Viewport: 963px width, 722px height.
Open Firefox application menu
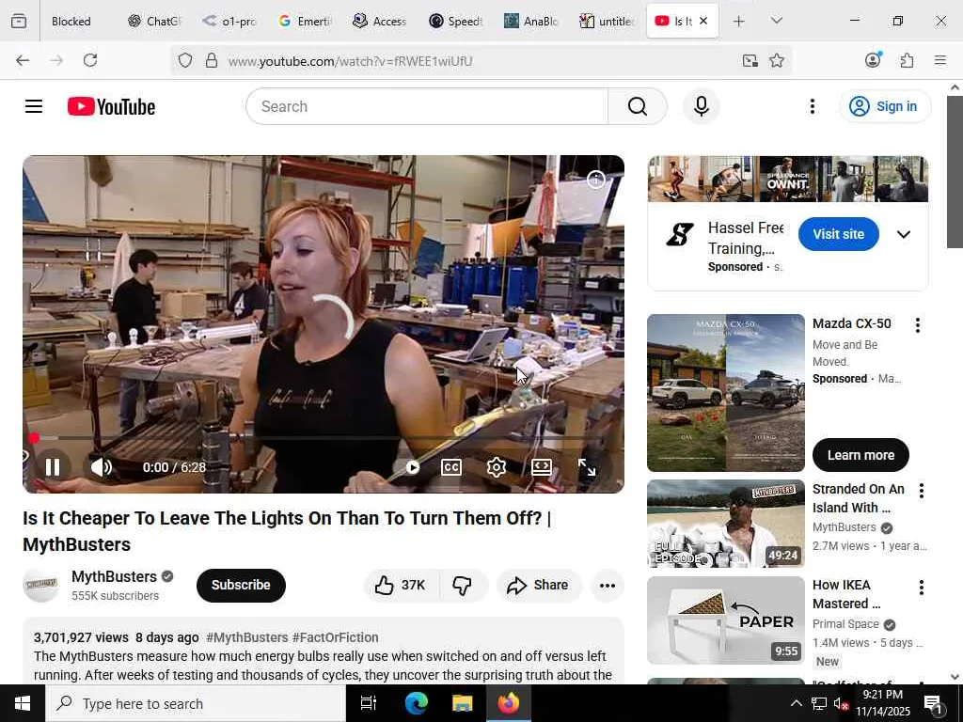pos(939,60)
